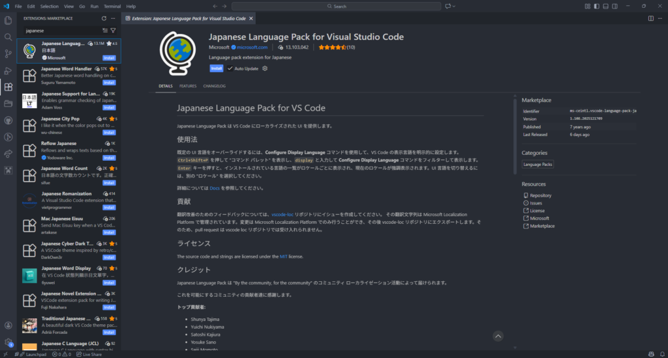
Task: Uncheck the Auto Update checkbox
Action: click(230, 68)
